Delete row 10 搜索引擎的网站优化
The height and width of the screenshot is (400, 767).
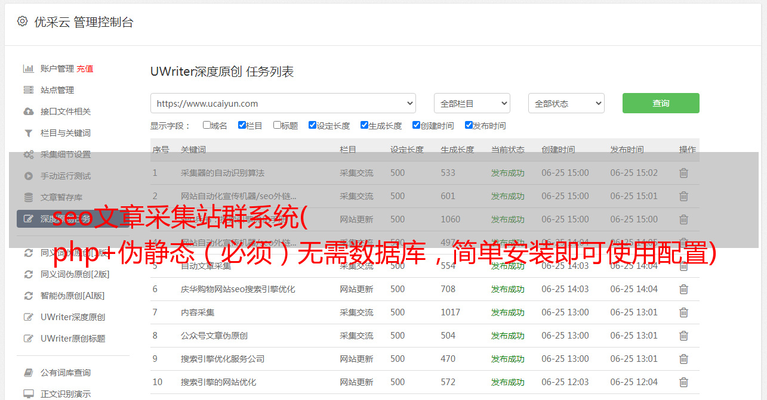tap(684, 382)
